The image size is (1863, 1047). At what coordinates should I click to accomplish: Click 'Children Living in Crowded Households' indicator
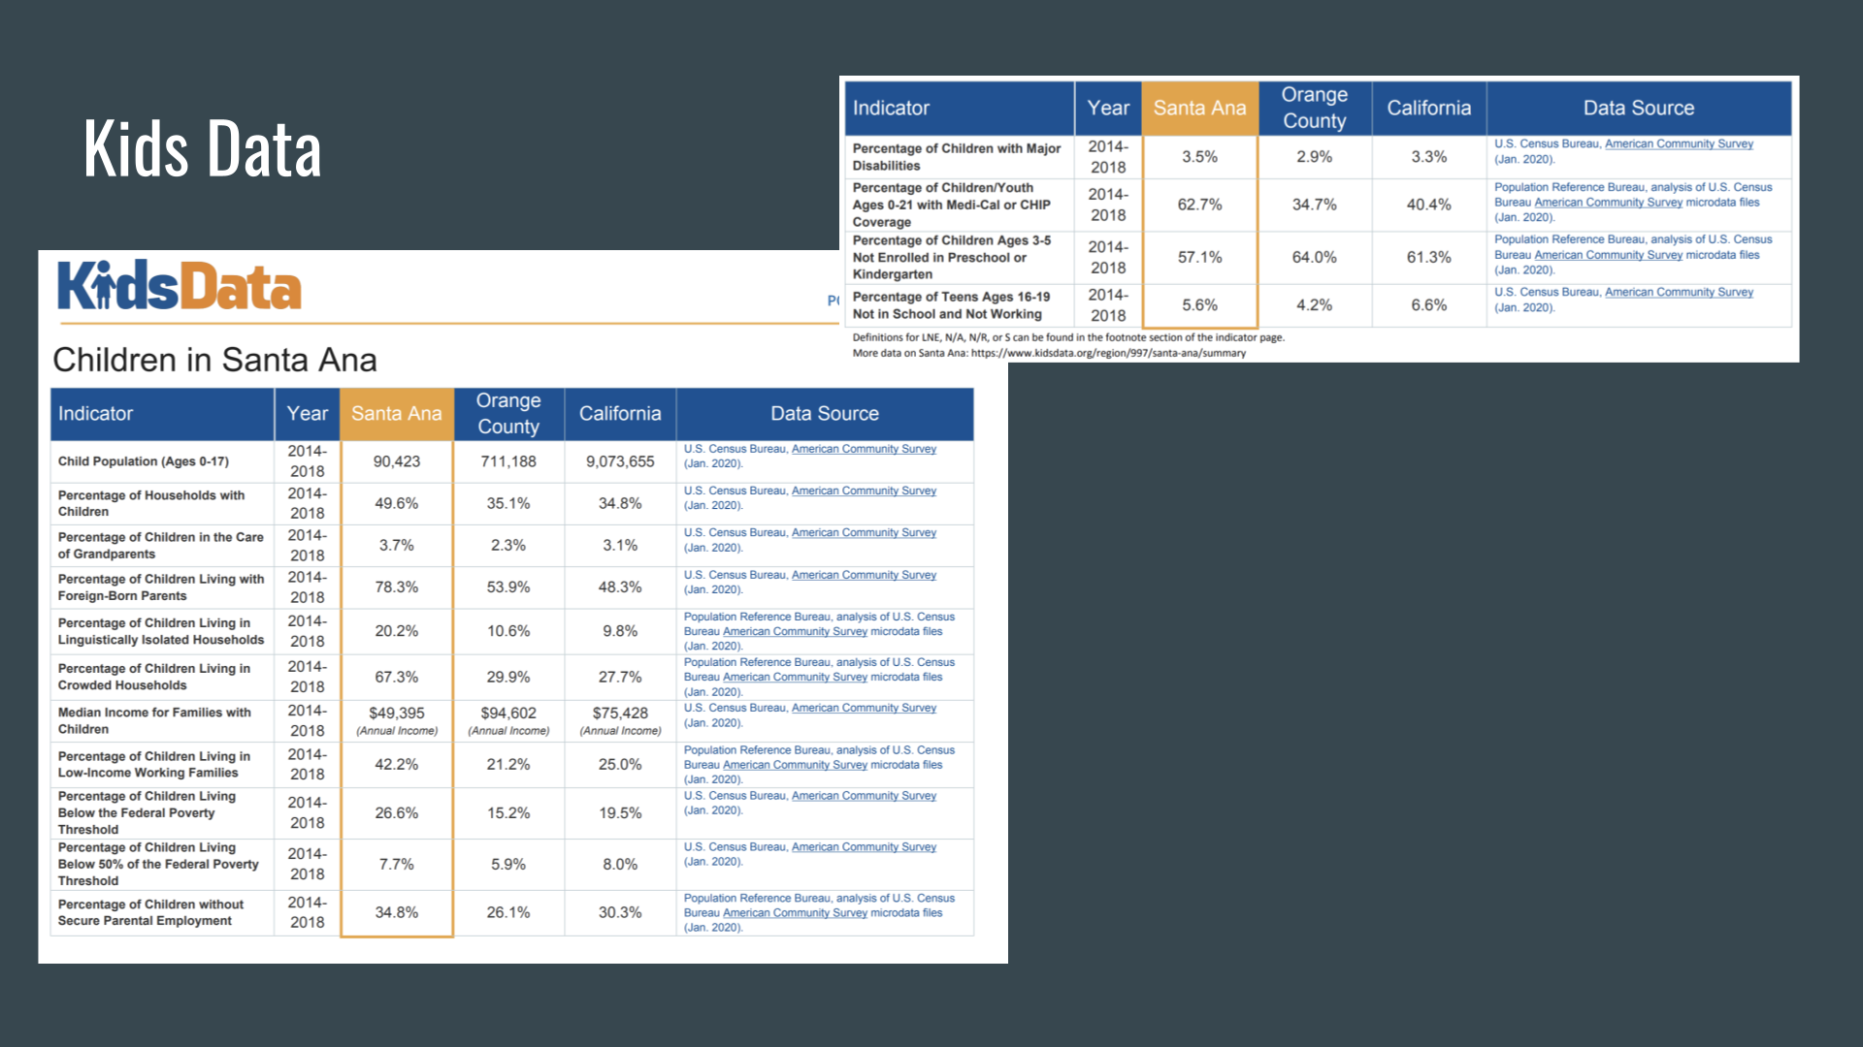click(154, 677)
